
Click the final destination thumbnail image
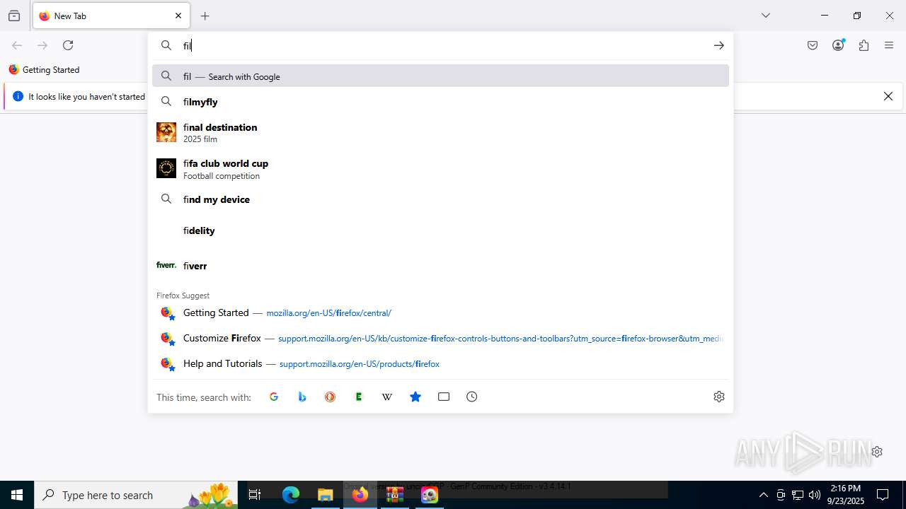click(166, 132)
